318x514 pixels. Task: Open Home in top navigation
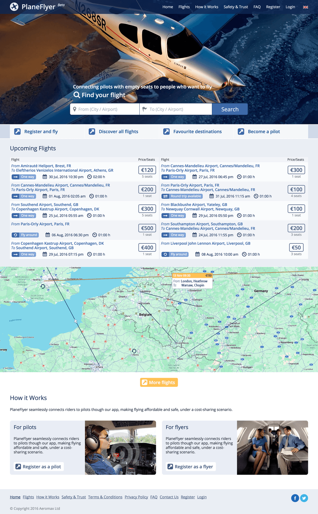pyautogui.click(x=168, y=7)
